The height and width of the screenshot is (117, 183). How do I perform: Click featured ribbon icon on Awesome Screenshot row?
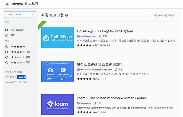(116, 70)
